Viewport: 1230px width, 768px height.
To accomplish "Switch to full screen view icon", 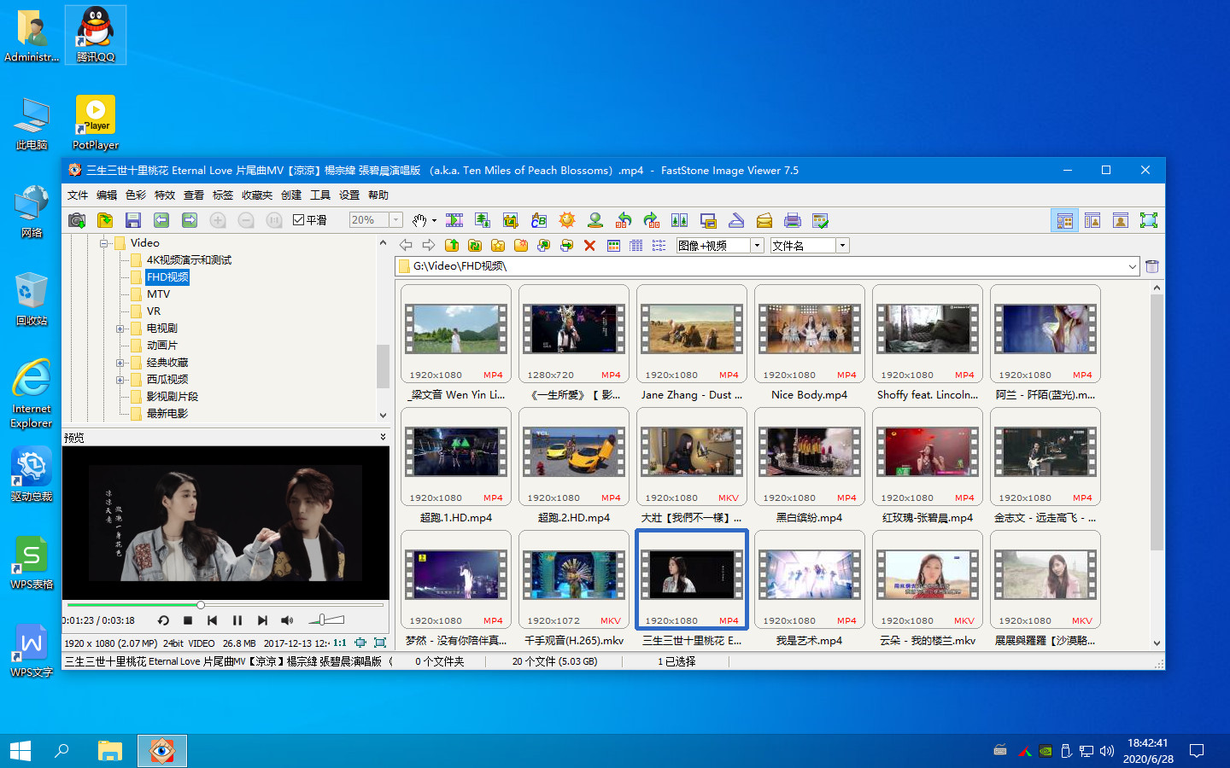I will click(x=1149, y=220).
